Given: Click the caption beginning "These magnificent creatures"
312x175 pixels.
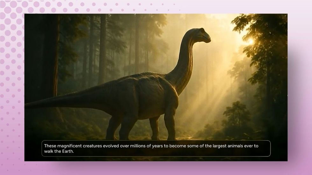Looking at the screenshot, I should tap(156, 148).
